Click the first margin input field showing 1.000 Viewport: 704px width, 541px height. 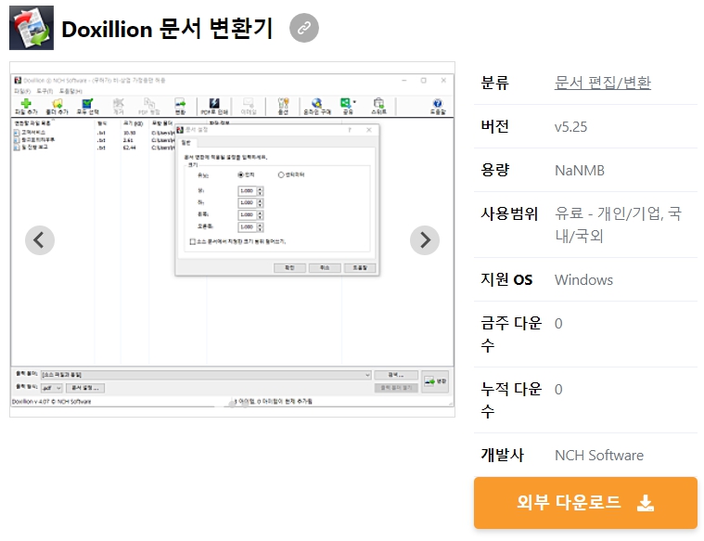(x=247, y=191)
